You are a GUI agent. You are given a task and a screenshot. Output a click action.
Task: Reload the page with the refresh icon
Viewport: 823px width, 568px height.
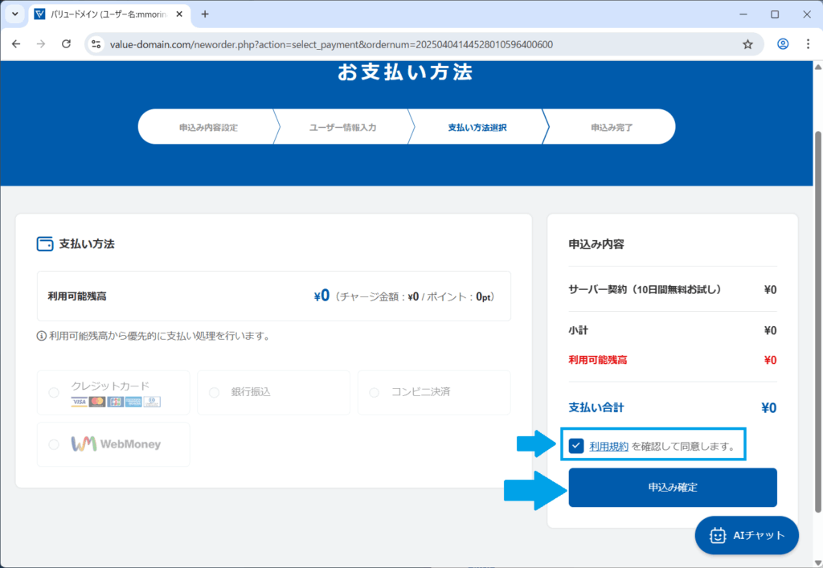67,44
